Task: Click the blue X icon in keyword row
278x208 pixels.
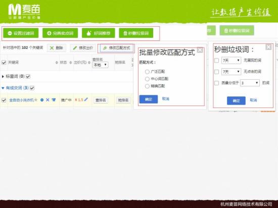Action: (x=48, y=100)
